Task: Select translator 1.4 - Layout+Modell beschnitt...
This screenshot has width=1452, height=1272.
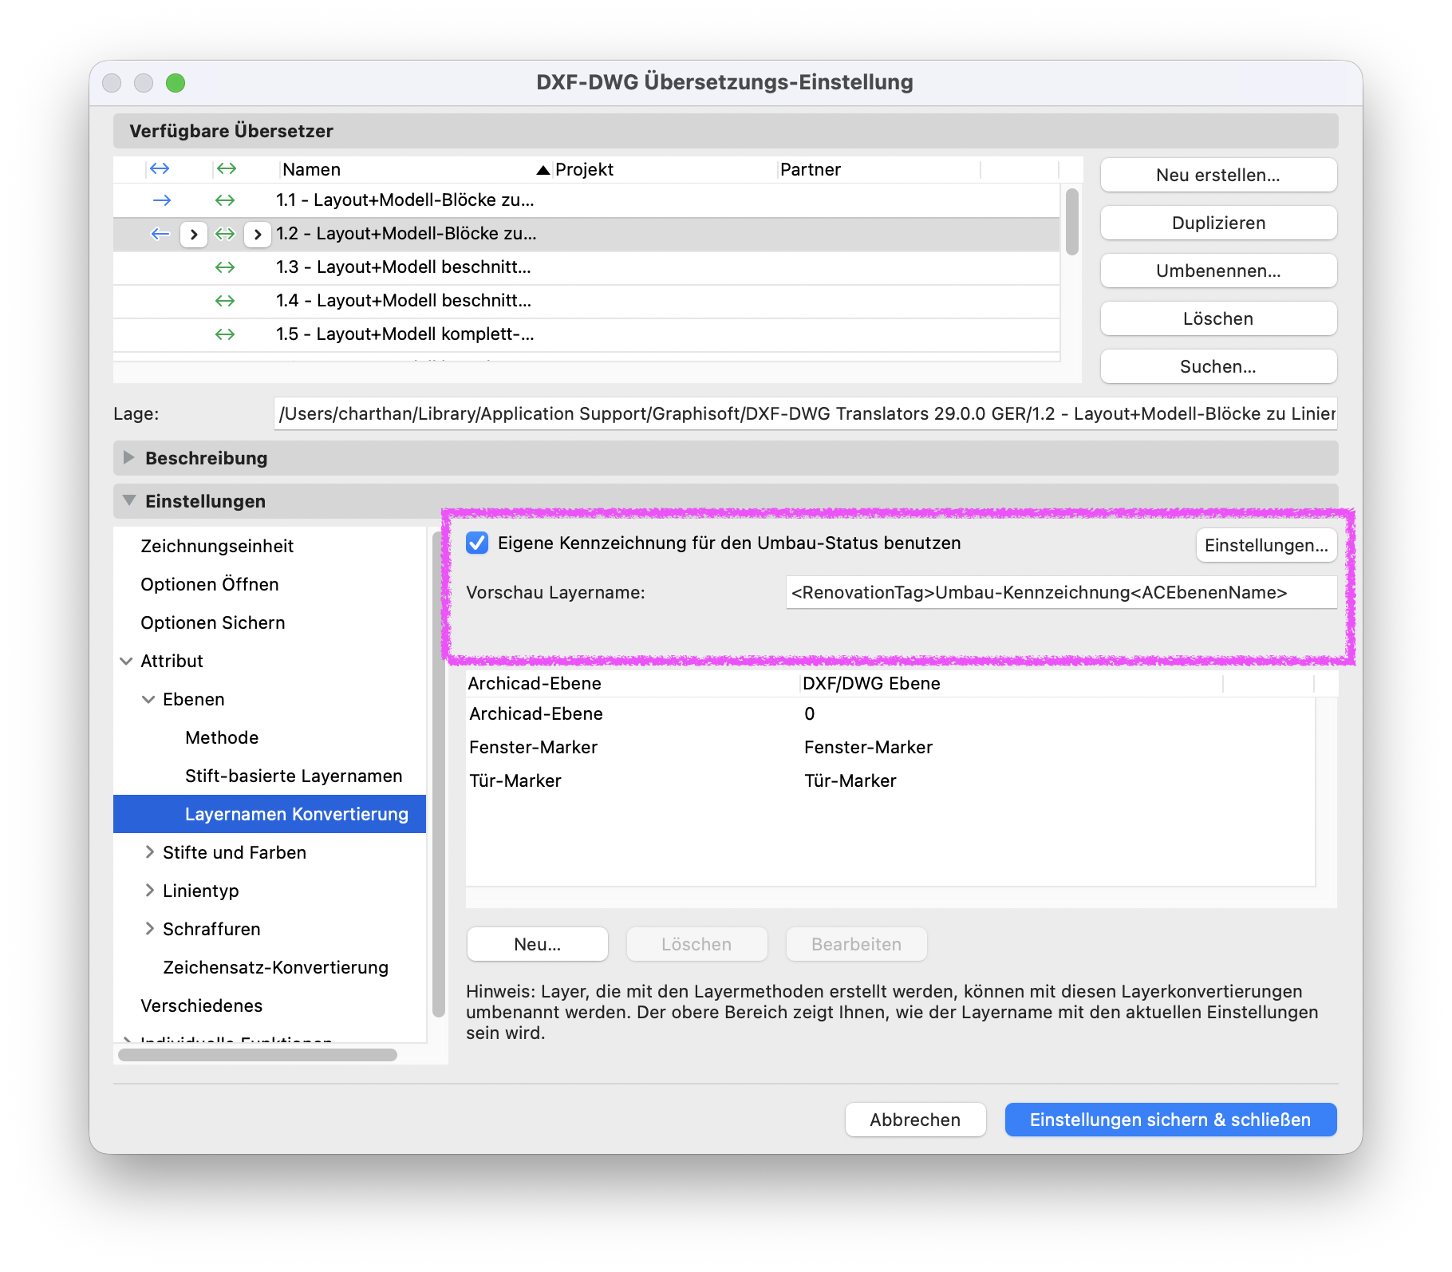Action: click(586, 301)
